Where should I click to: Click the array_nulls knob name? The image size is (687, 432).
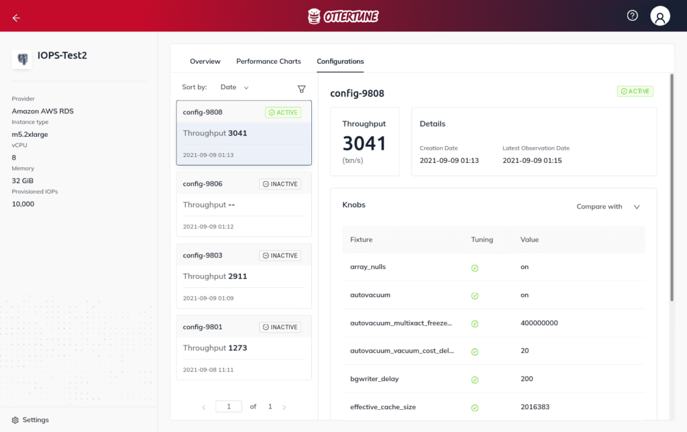point(368,267)
